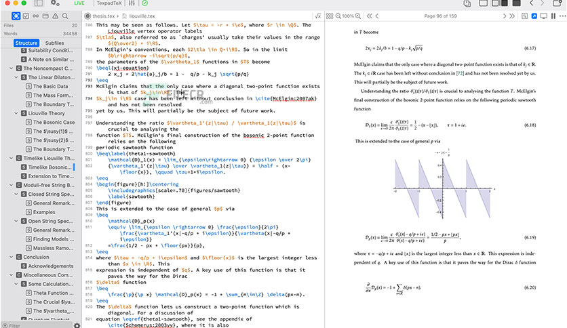Click the green typeset status checkmark
This screenshot has height=328, width=567.
pos(144,3)
